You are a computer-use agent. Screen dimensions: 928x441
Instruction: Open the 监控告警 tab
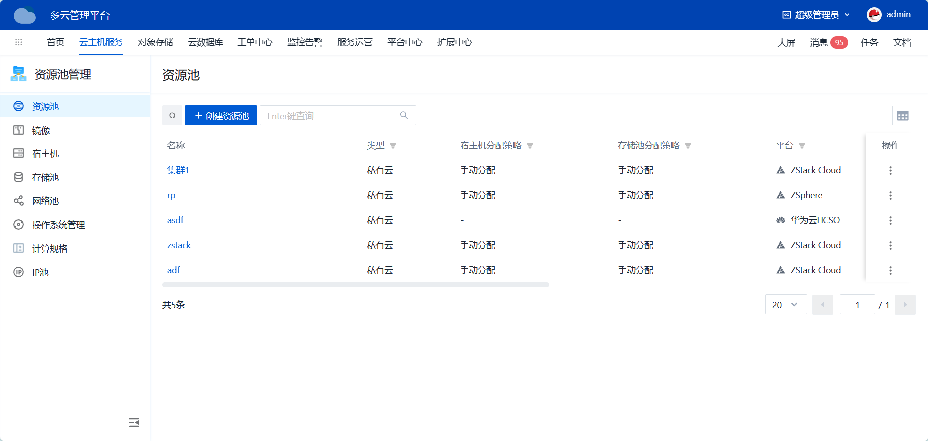point(305,42)
